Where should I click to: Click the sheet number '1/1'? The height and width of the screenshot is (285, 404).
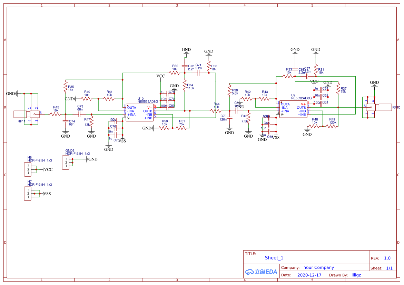[x=389, y=268]
